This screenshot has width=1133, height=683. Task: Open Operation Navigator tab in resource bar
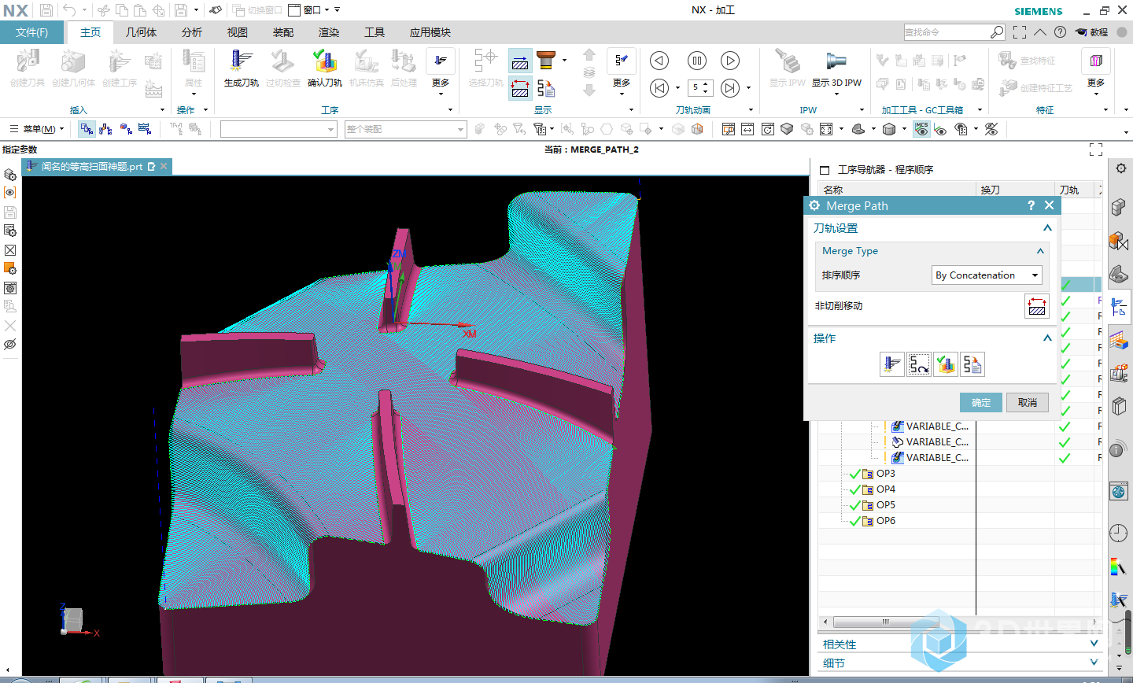click(1119, 308)
